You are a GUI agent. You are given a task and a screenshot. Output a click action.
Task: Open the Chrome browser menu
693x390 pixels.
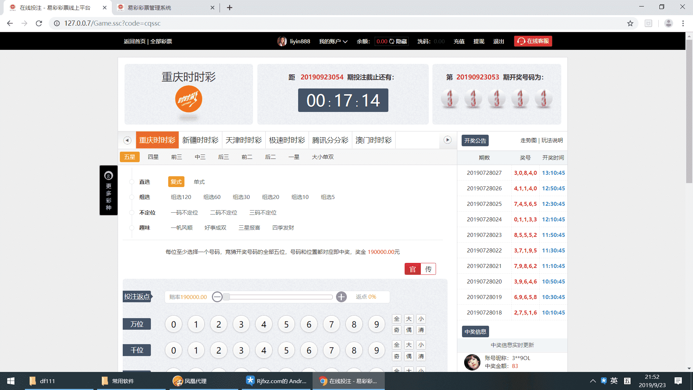(x=683, y=23)
